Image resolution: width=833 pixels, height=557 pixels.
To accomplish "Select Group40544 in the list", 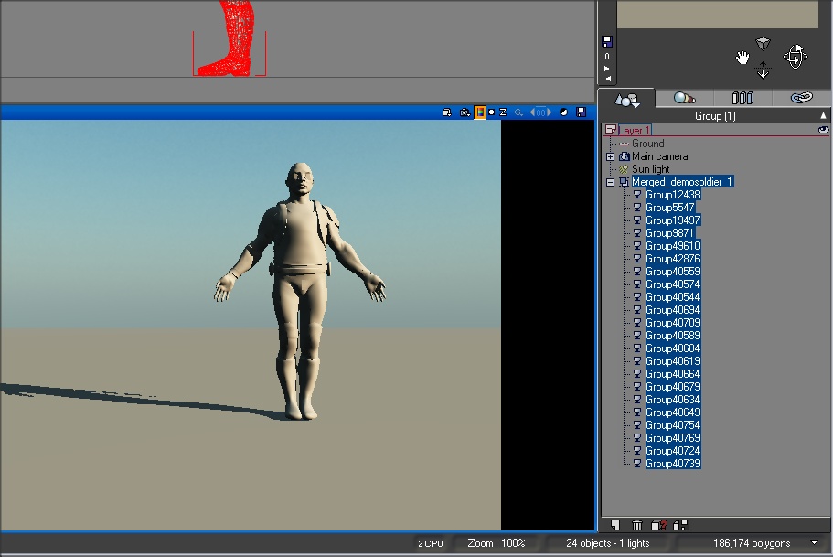I will (673, 297).
